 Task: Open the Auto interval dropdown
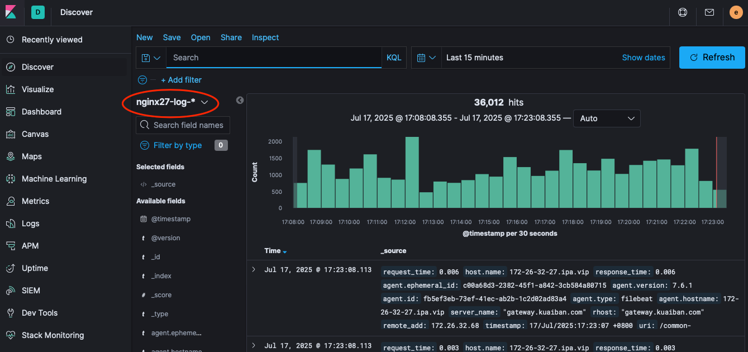pyautogui.click(x=607, y=118)
